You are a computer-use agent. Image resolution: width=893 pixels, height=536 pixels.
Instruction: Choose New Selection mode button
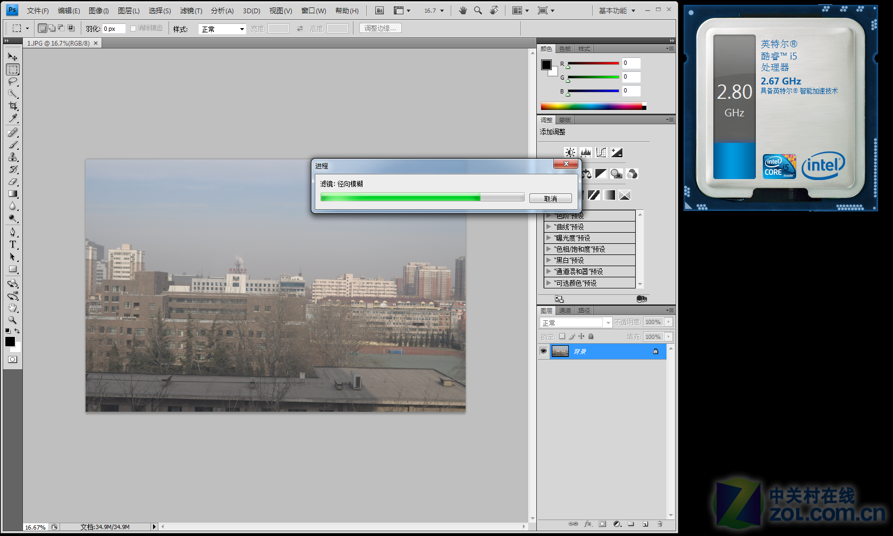point(43,28)
